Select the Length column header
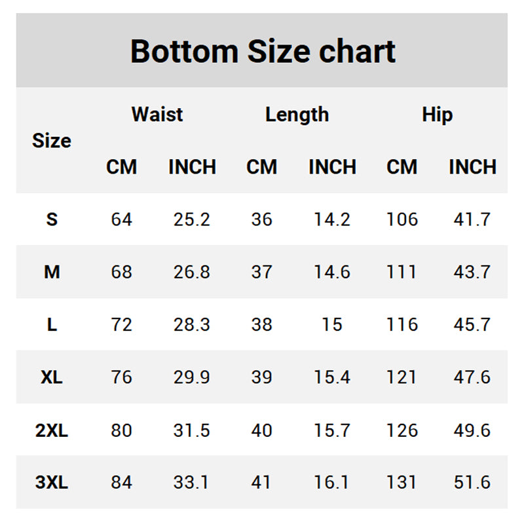The image size is (524, 524). (297, 115)
